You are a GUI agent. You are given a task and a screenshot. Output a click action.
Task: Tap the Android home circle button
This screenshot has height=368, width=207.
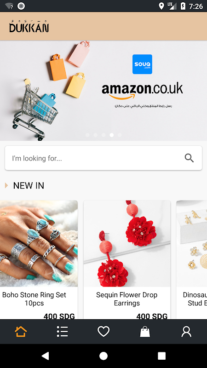coord(103,356)
